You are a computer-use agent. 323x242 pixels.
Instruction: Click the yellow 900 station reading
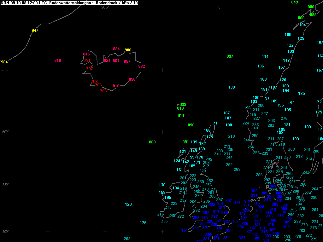pyautogui.click(x=128, y=50)
